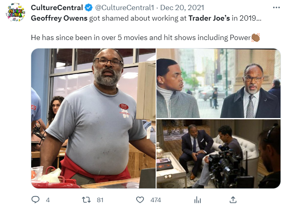Open the Dec 20, 2021 timestamp
287x207 pixels.
182,8
